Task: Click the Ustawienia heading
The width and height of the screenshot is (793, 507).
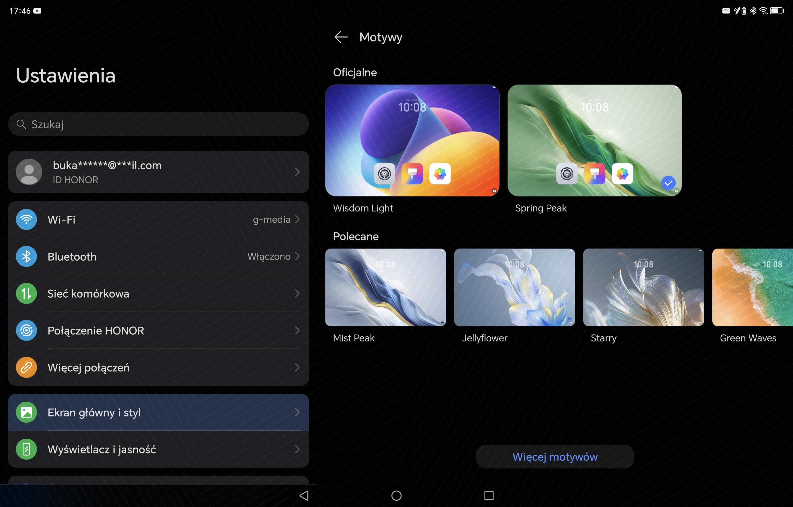Action: coord(66,76)
